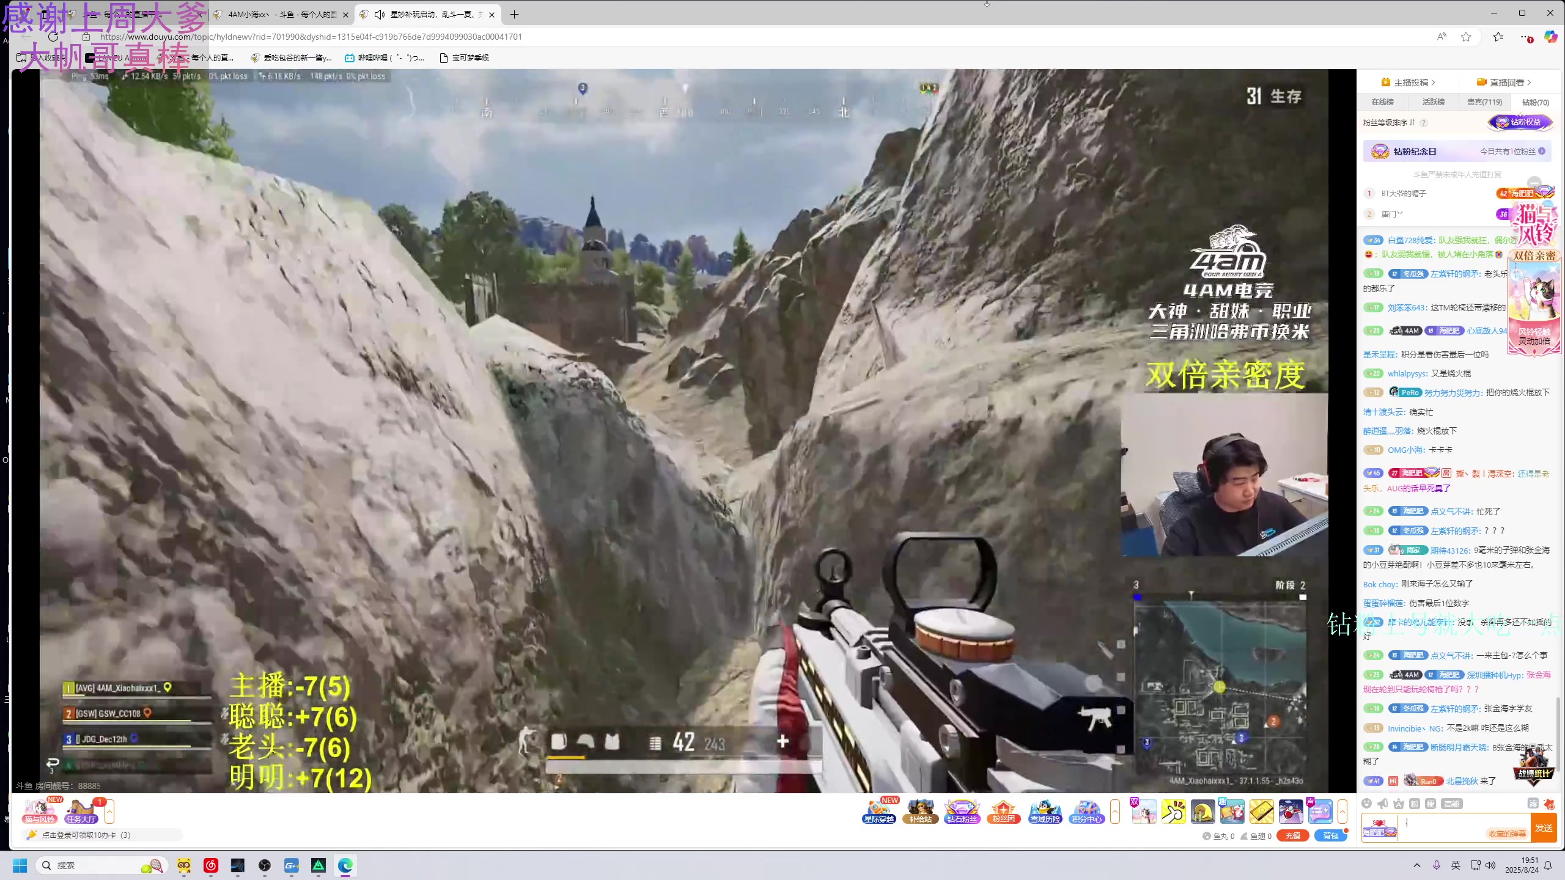Send the cat gift marked 双
This screenshot has width=1565, height=880.
coord(1144,811)
